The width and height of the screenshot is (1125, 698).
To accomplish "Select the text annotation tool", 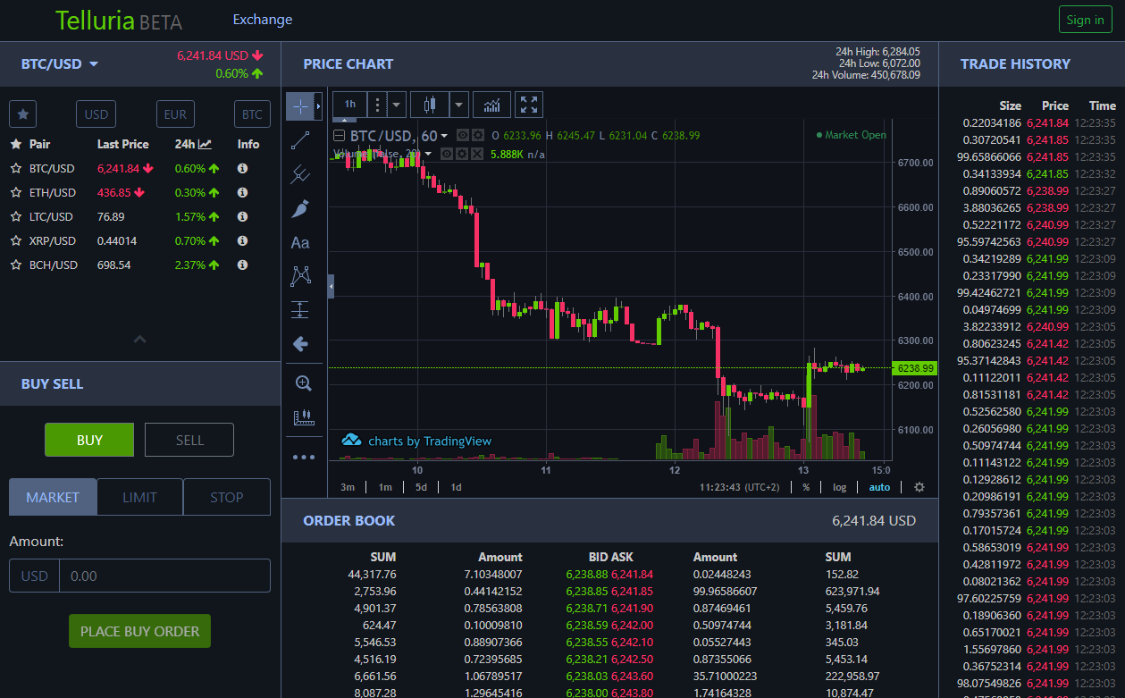I will 300,242.
